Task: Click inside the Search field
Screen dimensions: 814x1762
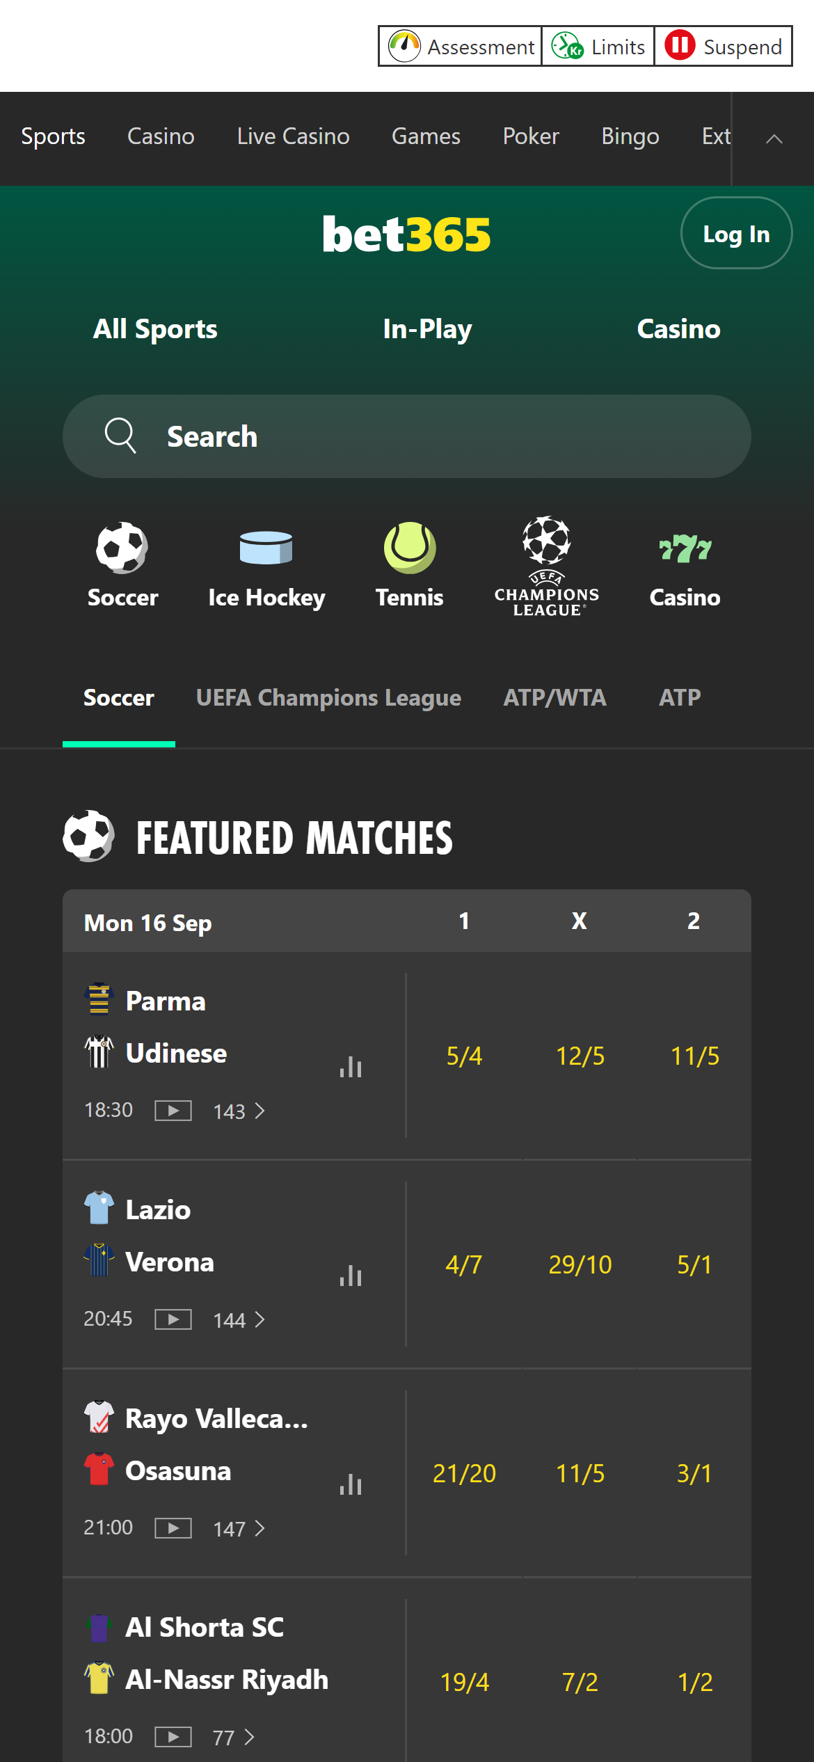Action: [407, 436]
